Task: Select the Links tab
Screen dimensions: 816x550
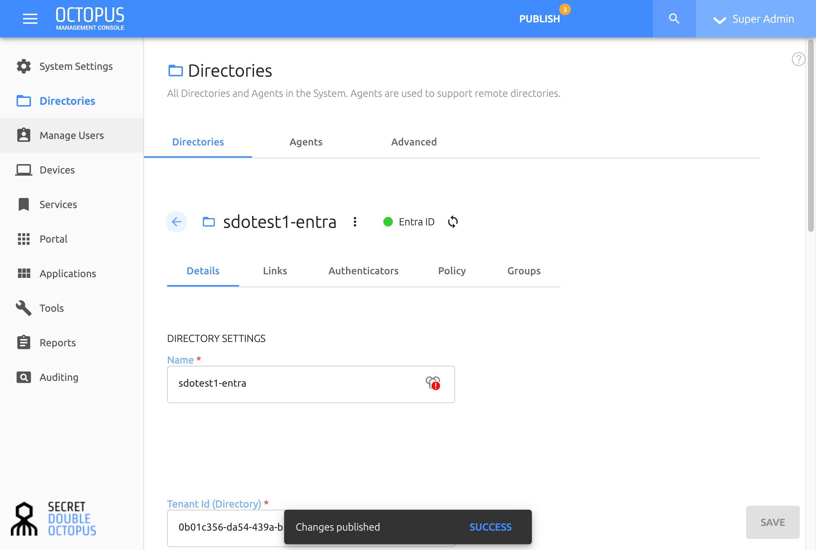Action: 275,271
